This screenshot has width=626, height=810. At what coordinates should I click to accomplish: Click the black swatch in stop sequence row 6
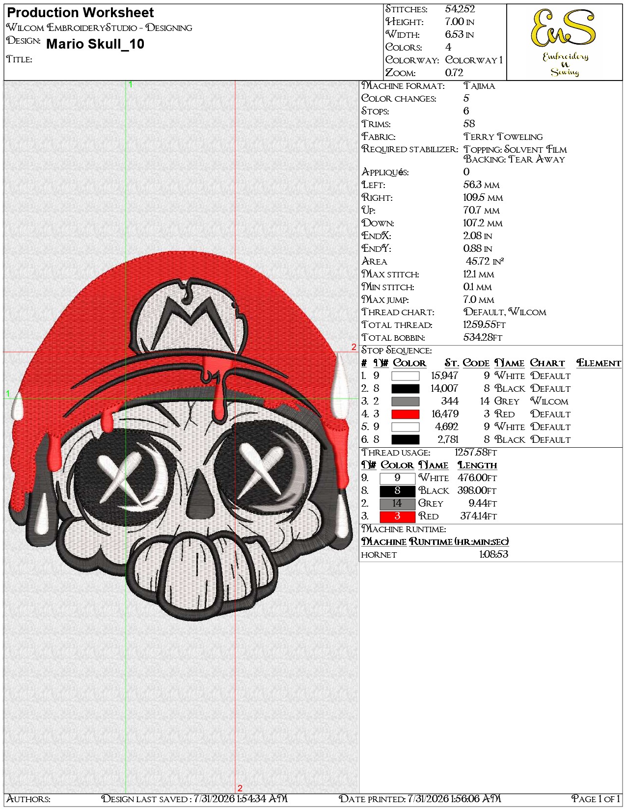[405, 440]
